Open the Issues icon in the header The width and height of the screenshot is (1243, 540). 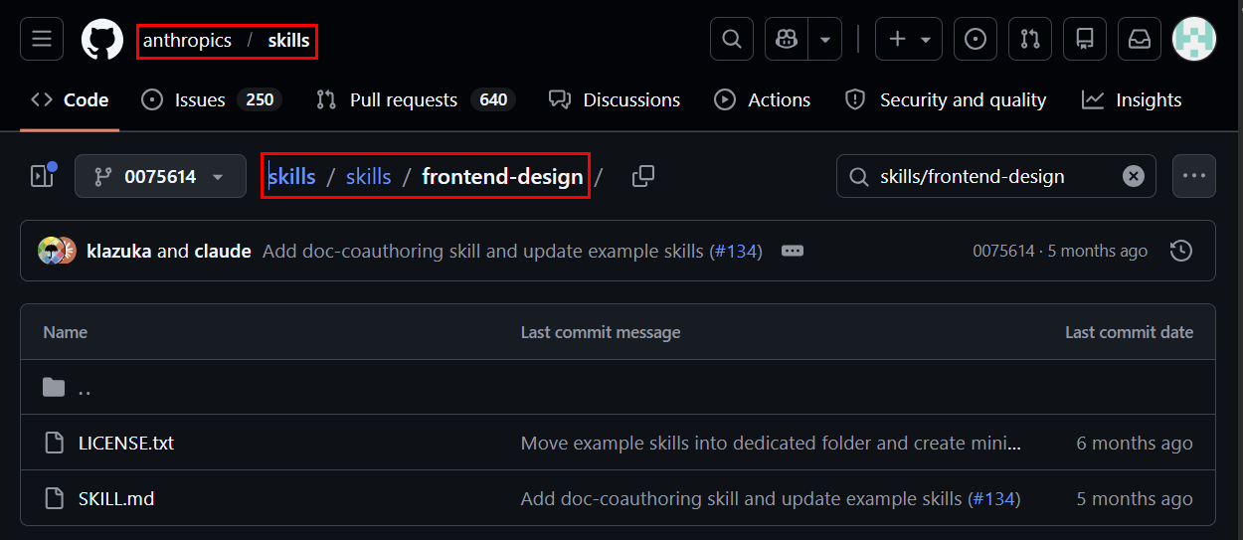(x=976, y=39)
